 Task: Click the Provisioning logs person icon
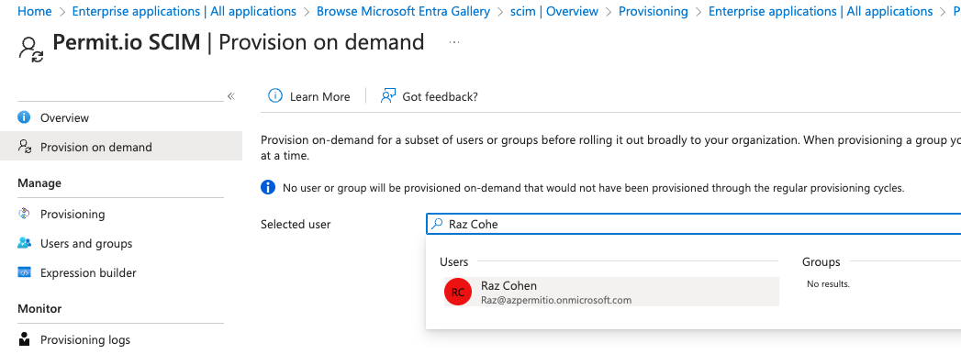point(24,338)
